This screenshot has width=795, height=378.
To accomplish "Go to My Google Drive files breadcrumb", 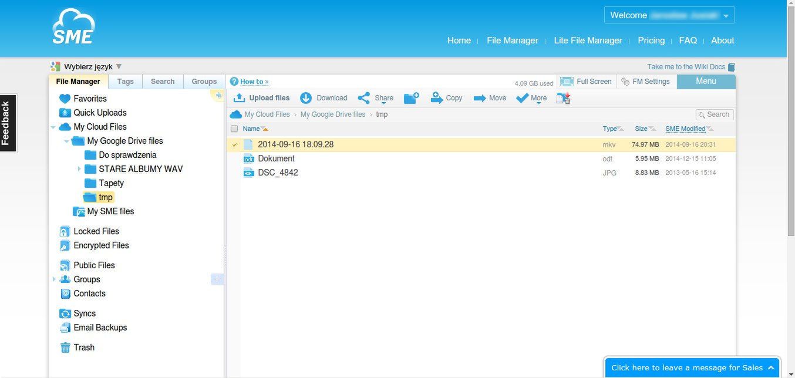I will point(333,114).
